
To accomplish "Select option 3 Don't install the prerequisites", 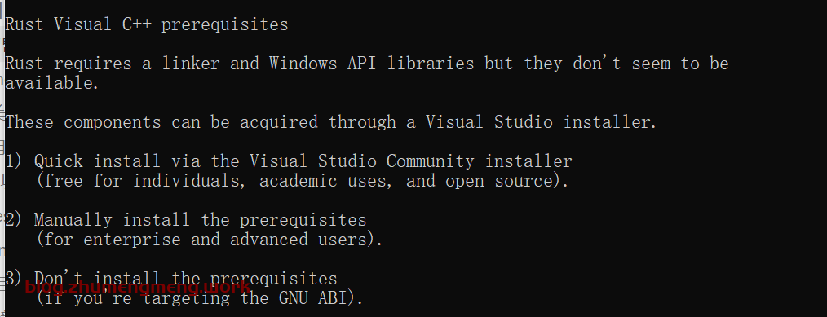I will coord(171,278).
